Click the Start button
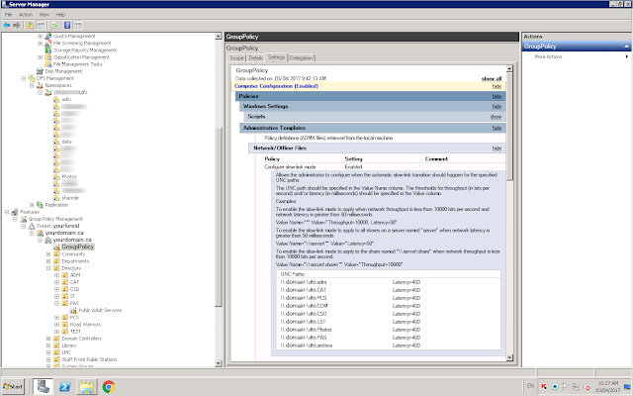This screenshot has width=633, height=396. (x=13, y=387)
